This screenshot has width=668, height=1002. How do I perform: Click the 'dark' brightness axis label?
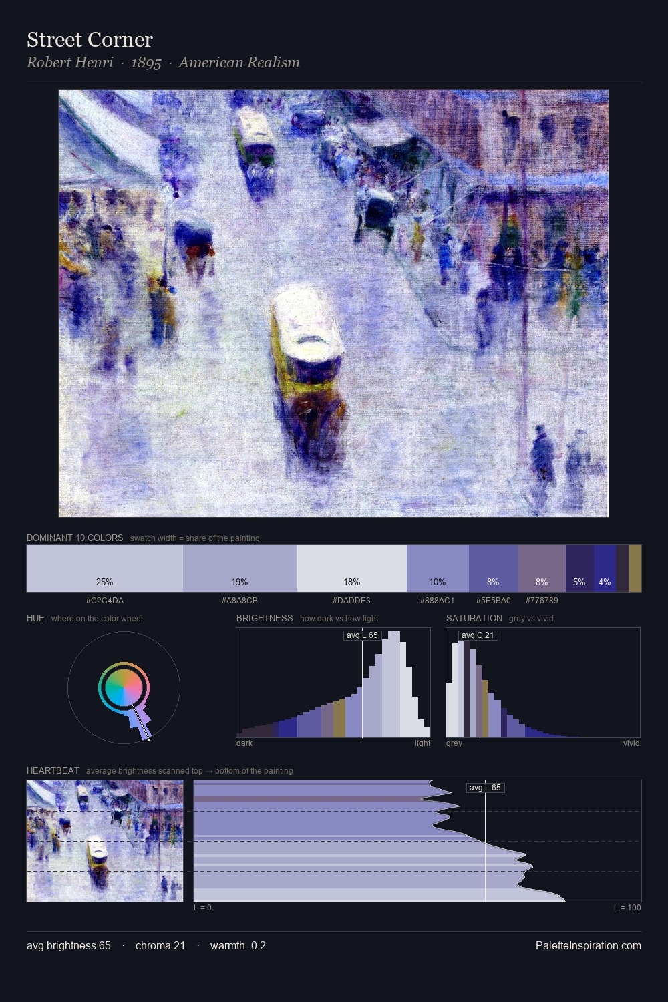tap(244, 743)
